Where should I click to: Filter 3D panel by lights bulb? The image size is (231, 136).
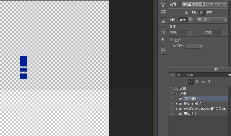click(x=209, y=82)
